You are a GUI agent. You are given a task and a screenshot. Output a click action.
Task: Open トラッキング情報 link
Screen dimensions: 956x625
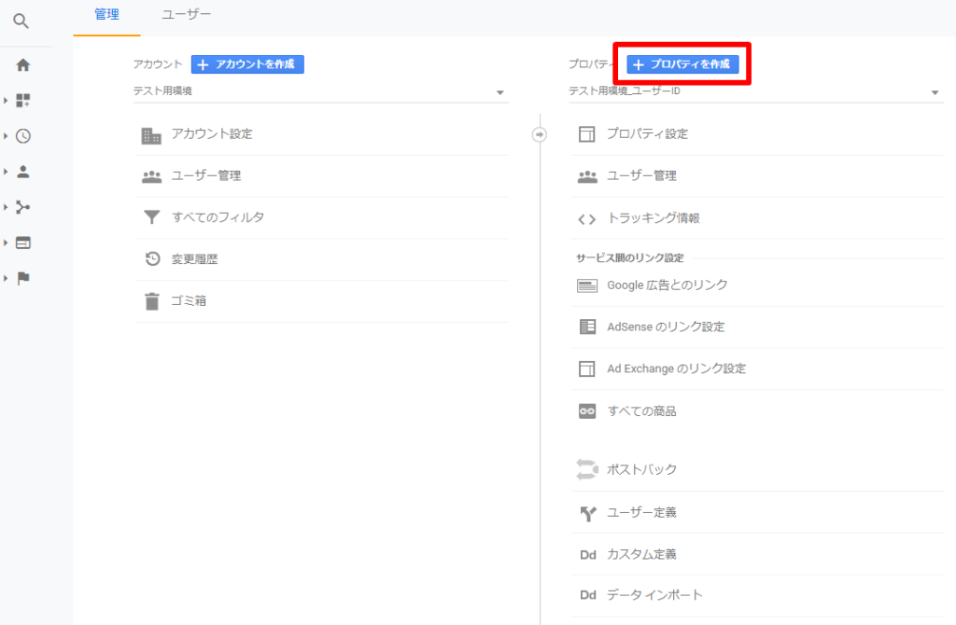coord(653,218)
